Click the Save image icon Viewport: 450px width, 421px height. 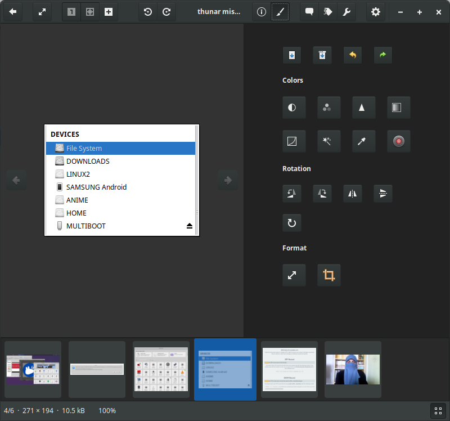tap(291, 55)
